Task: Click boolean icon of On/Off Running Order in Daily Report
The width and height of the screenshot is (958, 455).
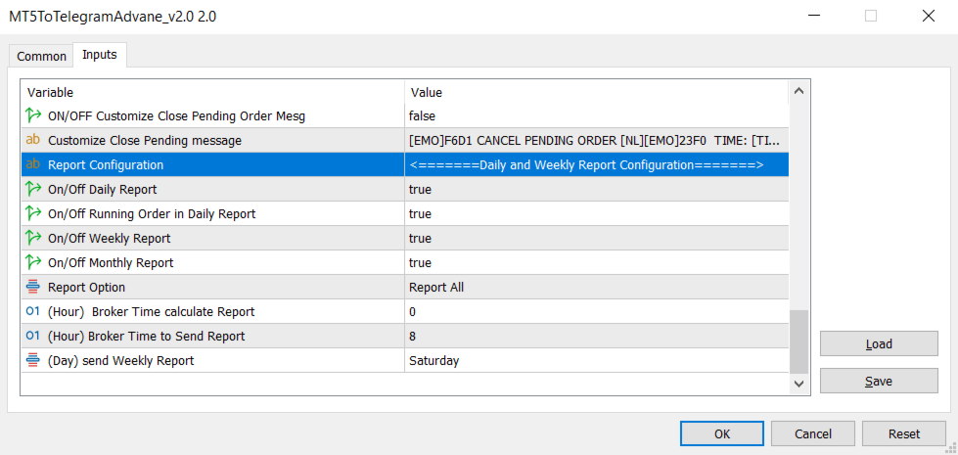Action: tap(33, 213)
